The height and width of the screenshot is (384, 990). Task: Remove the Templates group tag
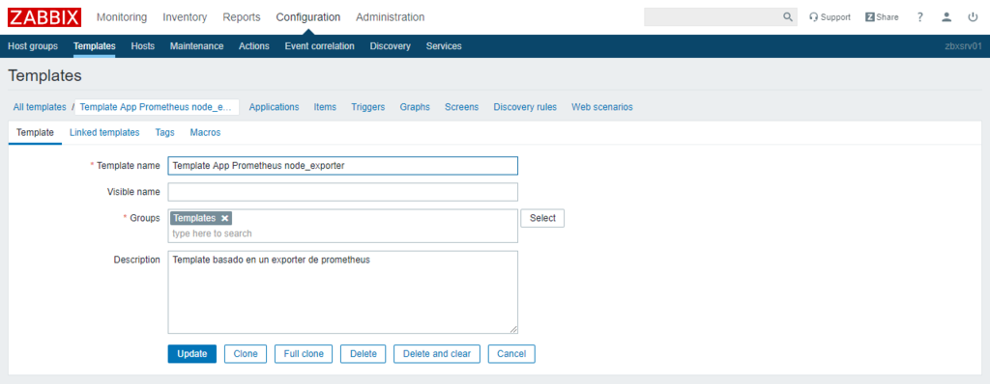224,218
